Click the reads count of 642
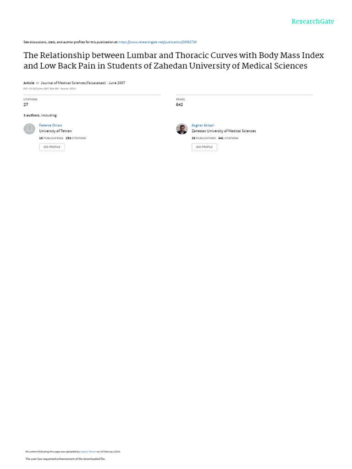Image resolution: width=352 pixels, height=469 pixels. tap(179, 104)
